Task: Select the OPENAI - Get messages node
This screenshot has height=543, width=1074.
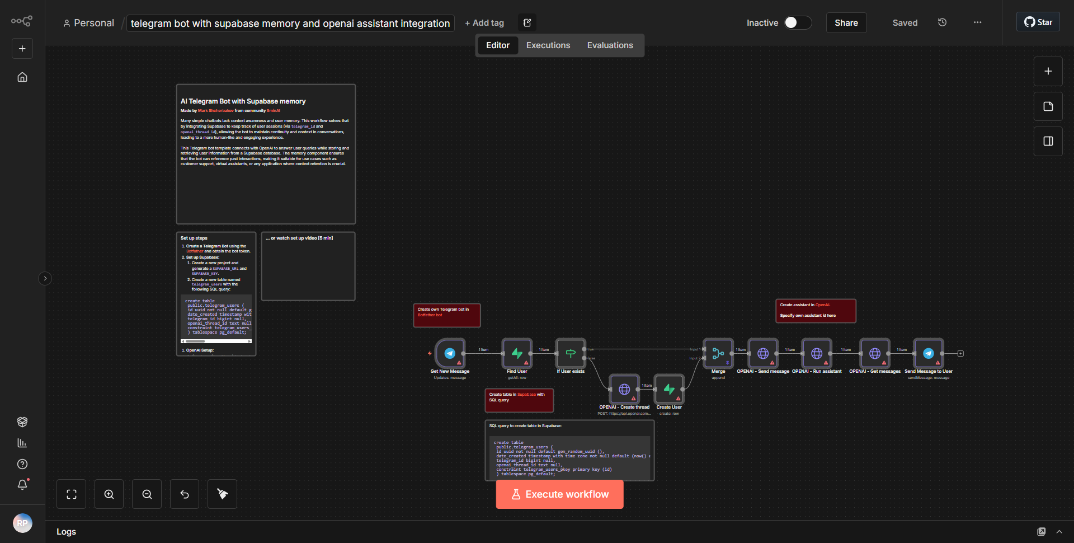Action: (875, 353)
